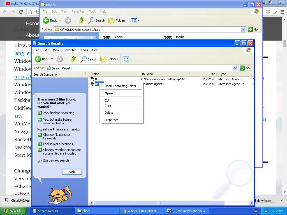
Task: Click Up folder icon in chars window
Action: (81, 20)
